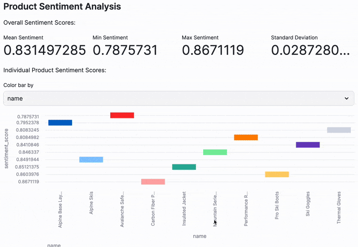Click the 'sentiment_score' y-axis title
This screenshot has width=358, height=247.
(x=7, y=148)
